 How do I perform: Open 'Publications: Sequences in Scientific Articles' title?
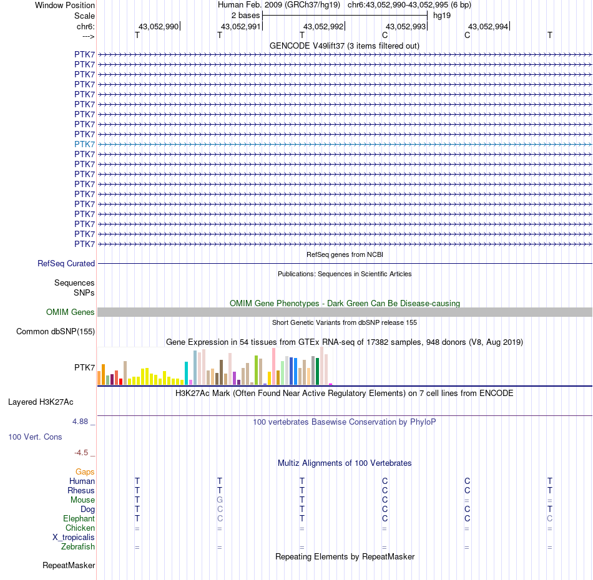tap(345, 274)
